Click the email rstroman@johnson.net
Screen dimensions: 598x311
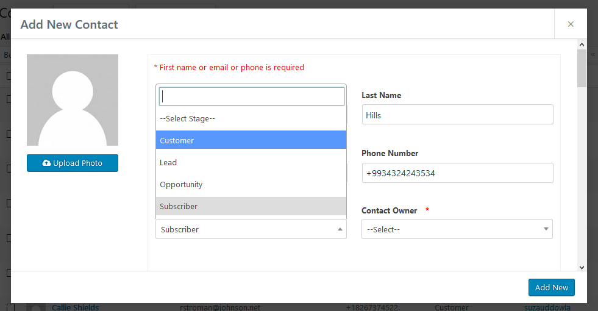[220, 307]
